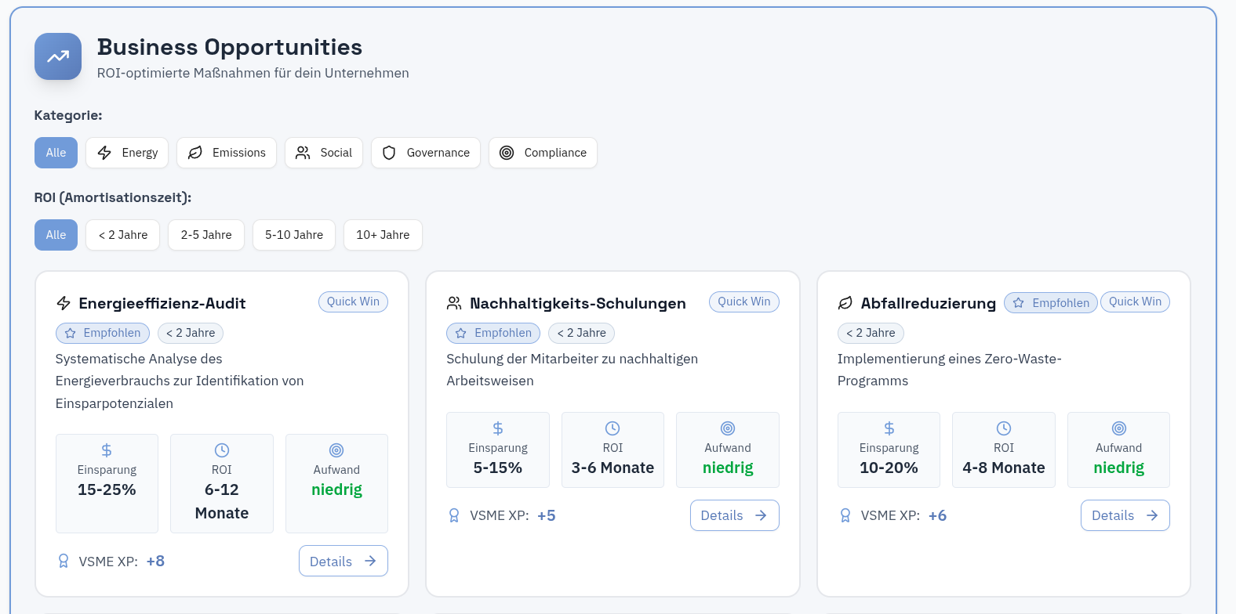Click people icon beside Nachhaltigkeits-Schulungen title
Screen dimensions: 1236x614
coord(454,303)
